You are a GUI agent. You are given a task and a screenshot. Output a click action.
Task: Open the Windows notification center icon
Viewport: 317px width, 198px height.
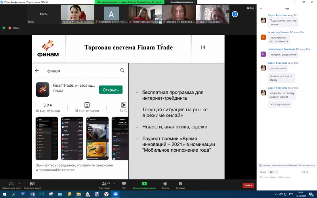(x=311, y=194)
